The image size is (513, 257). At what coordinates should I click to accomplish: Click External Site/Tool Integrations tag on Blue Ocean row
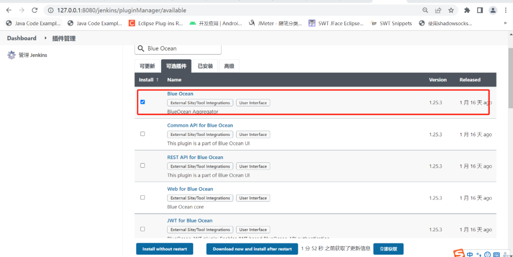(x=200, y=103)
